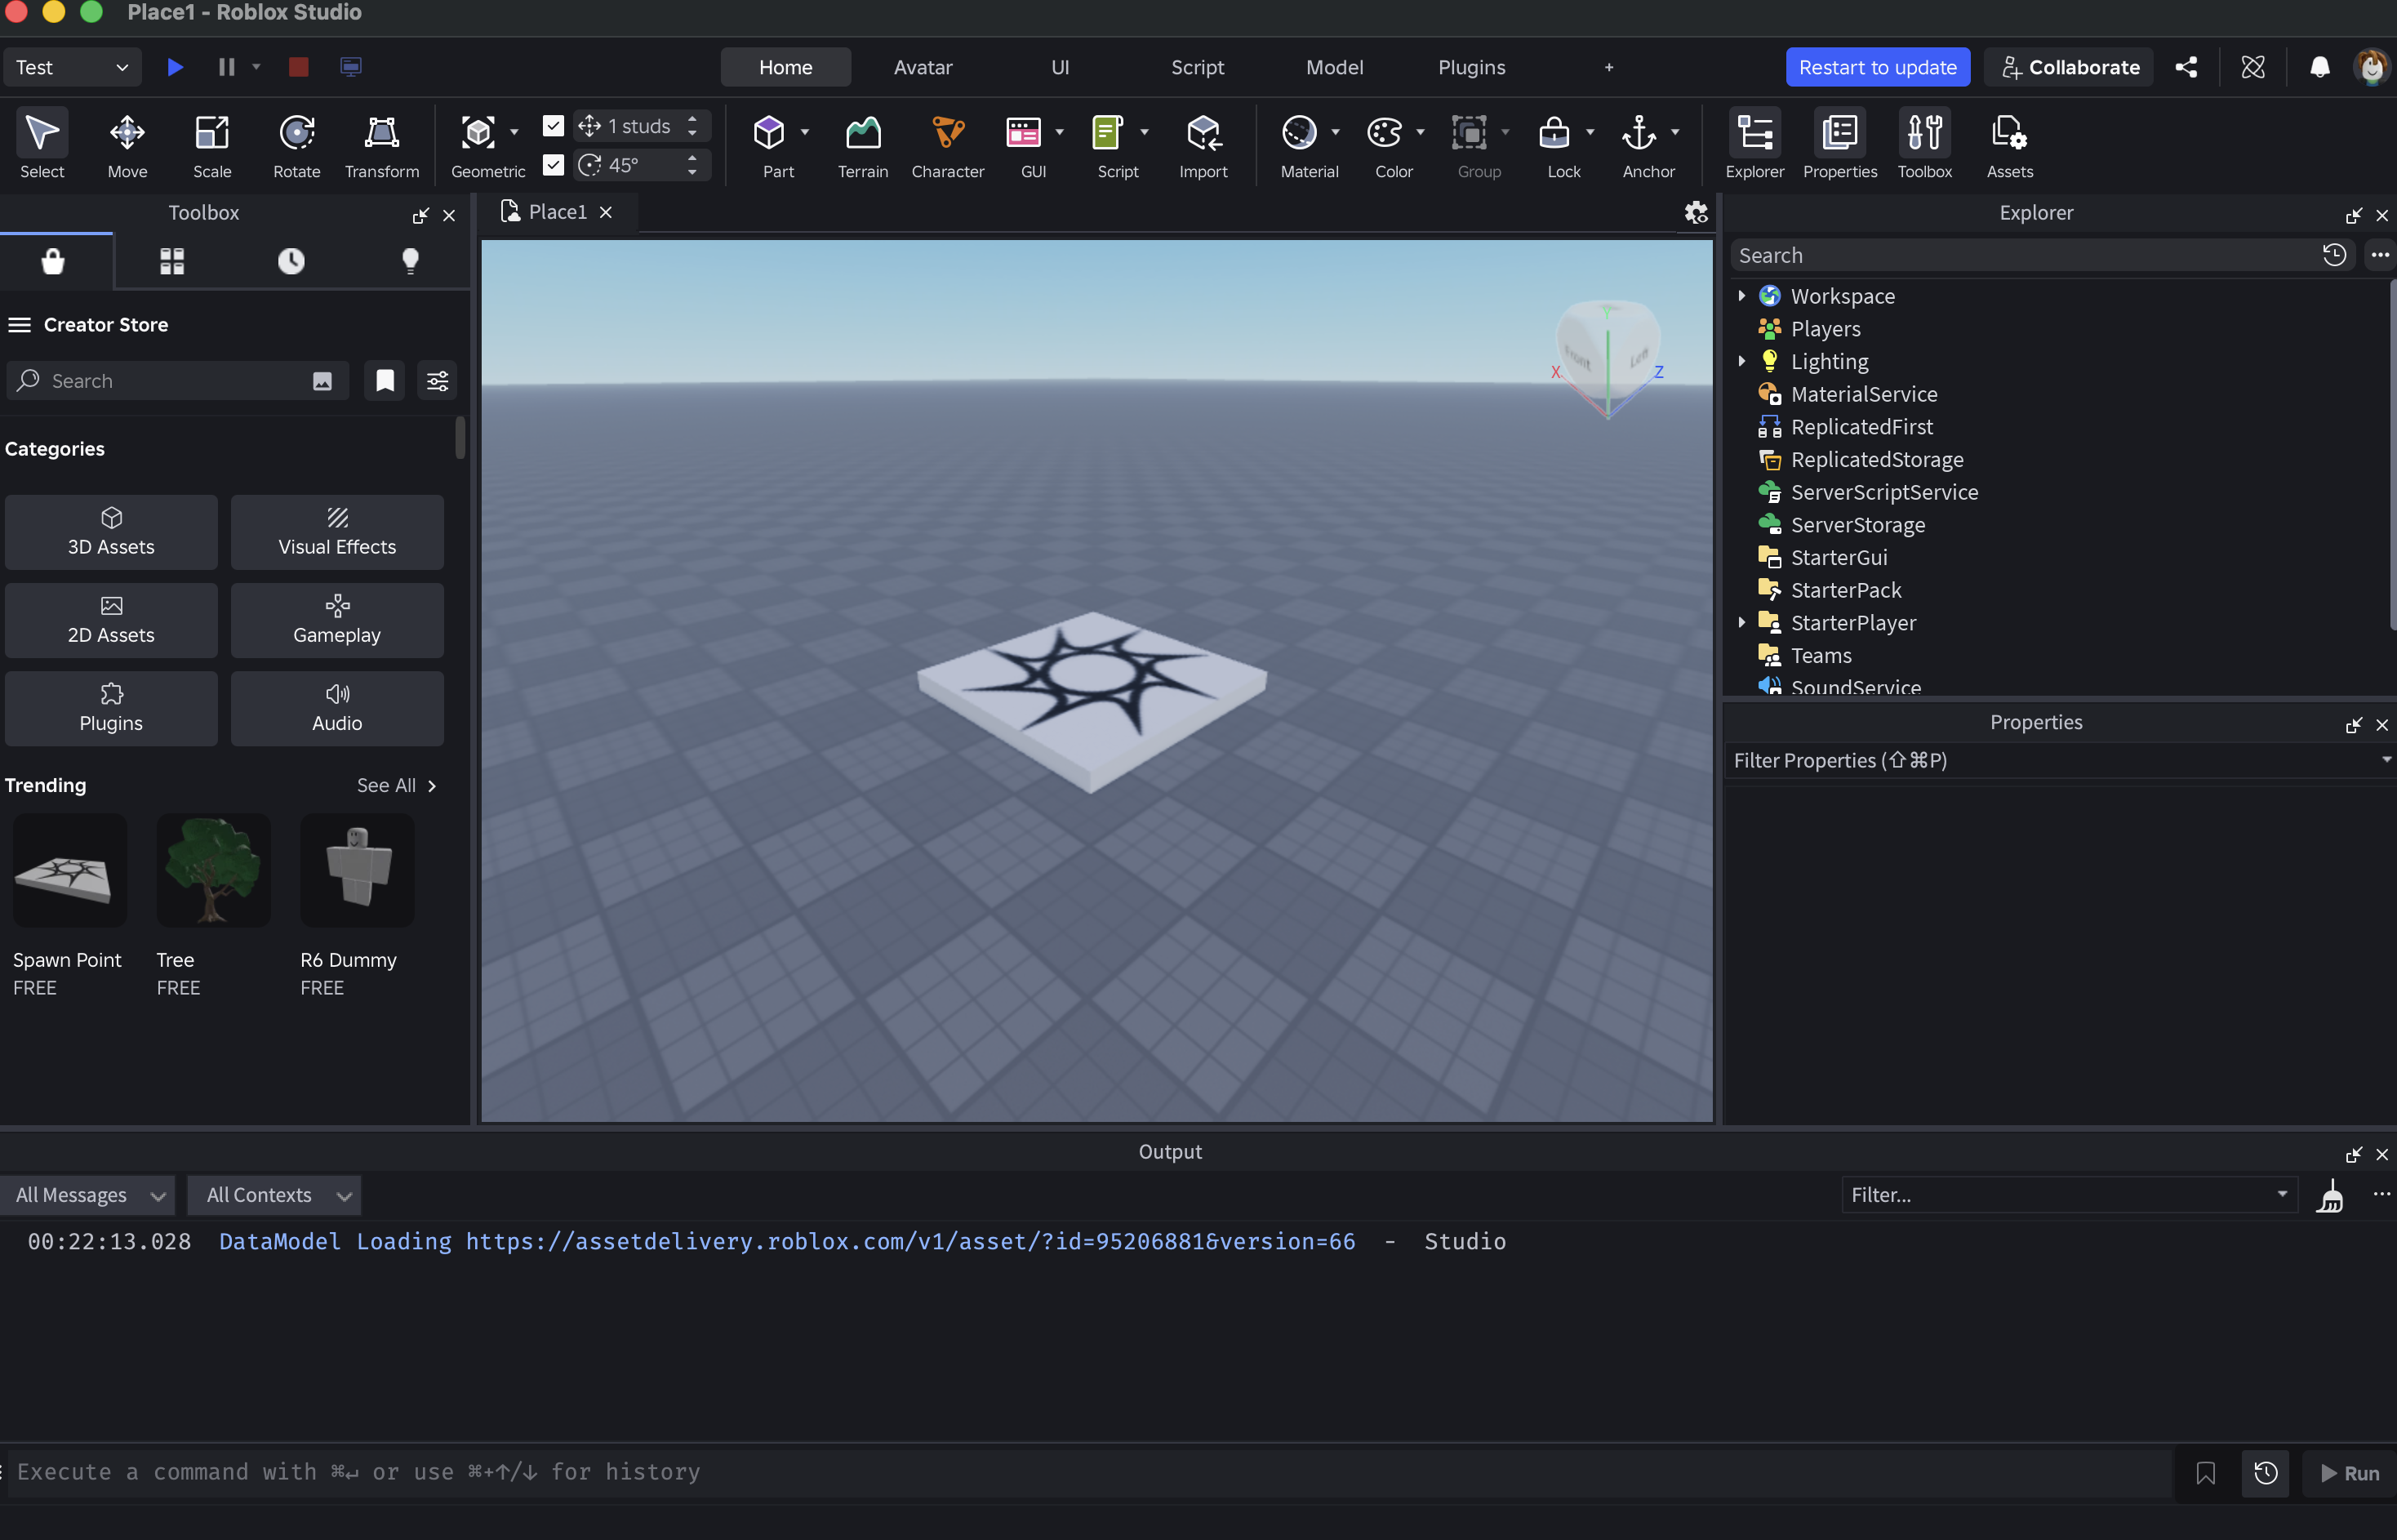The height and width of the screenshot is (1540, 2397).
Task: Click See All trending link
Action: point(397,785)
